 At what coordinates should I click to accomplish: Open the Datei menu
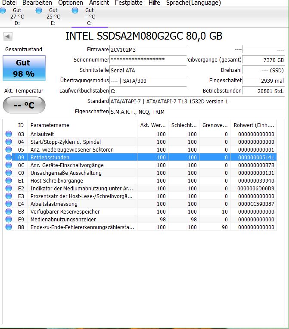pyautogui.click(x=9, y=3)
